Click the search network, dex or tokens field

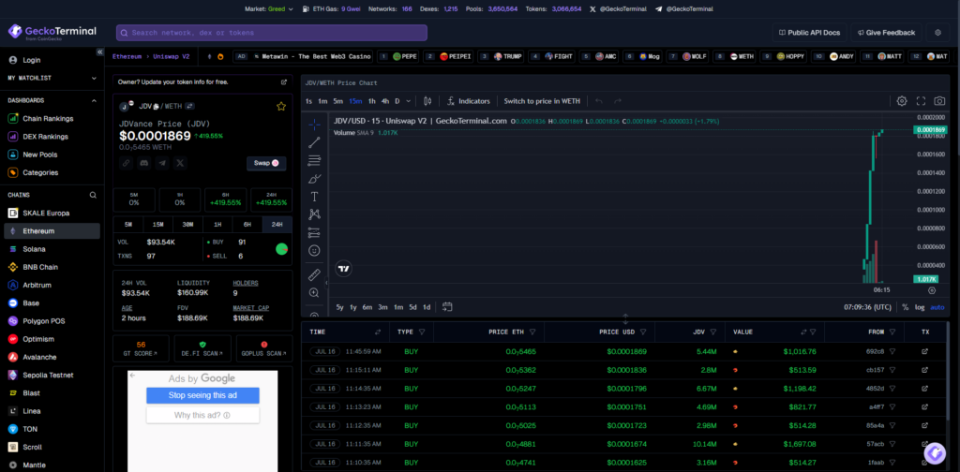click(272, 33)
